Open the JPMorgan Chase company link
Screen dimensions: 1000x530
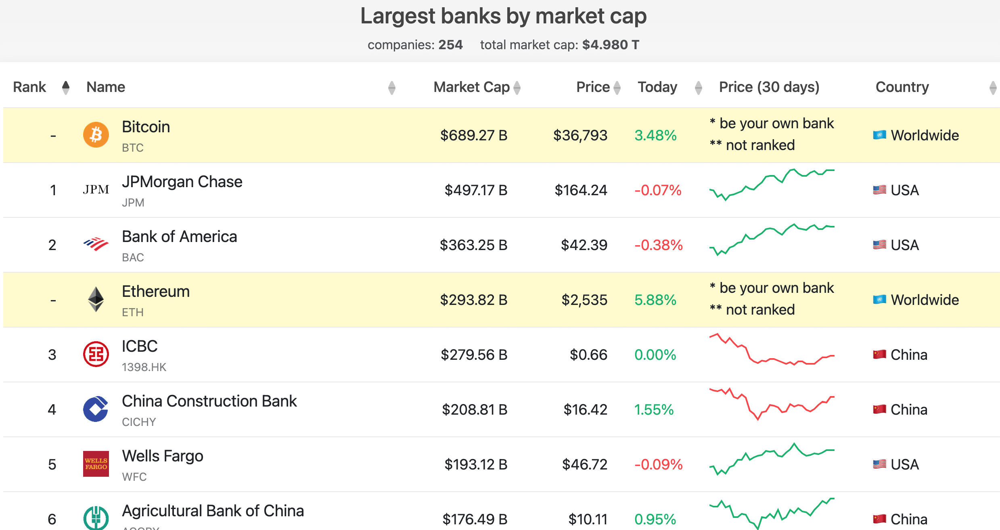[x=182, y=182]
